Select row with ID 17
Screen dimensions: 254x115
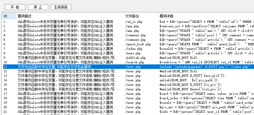click(128, 94)
